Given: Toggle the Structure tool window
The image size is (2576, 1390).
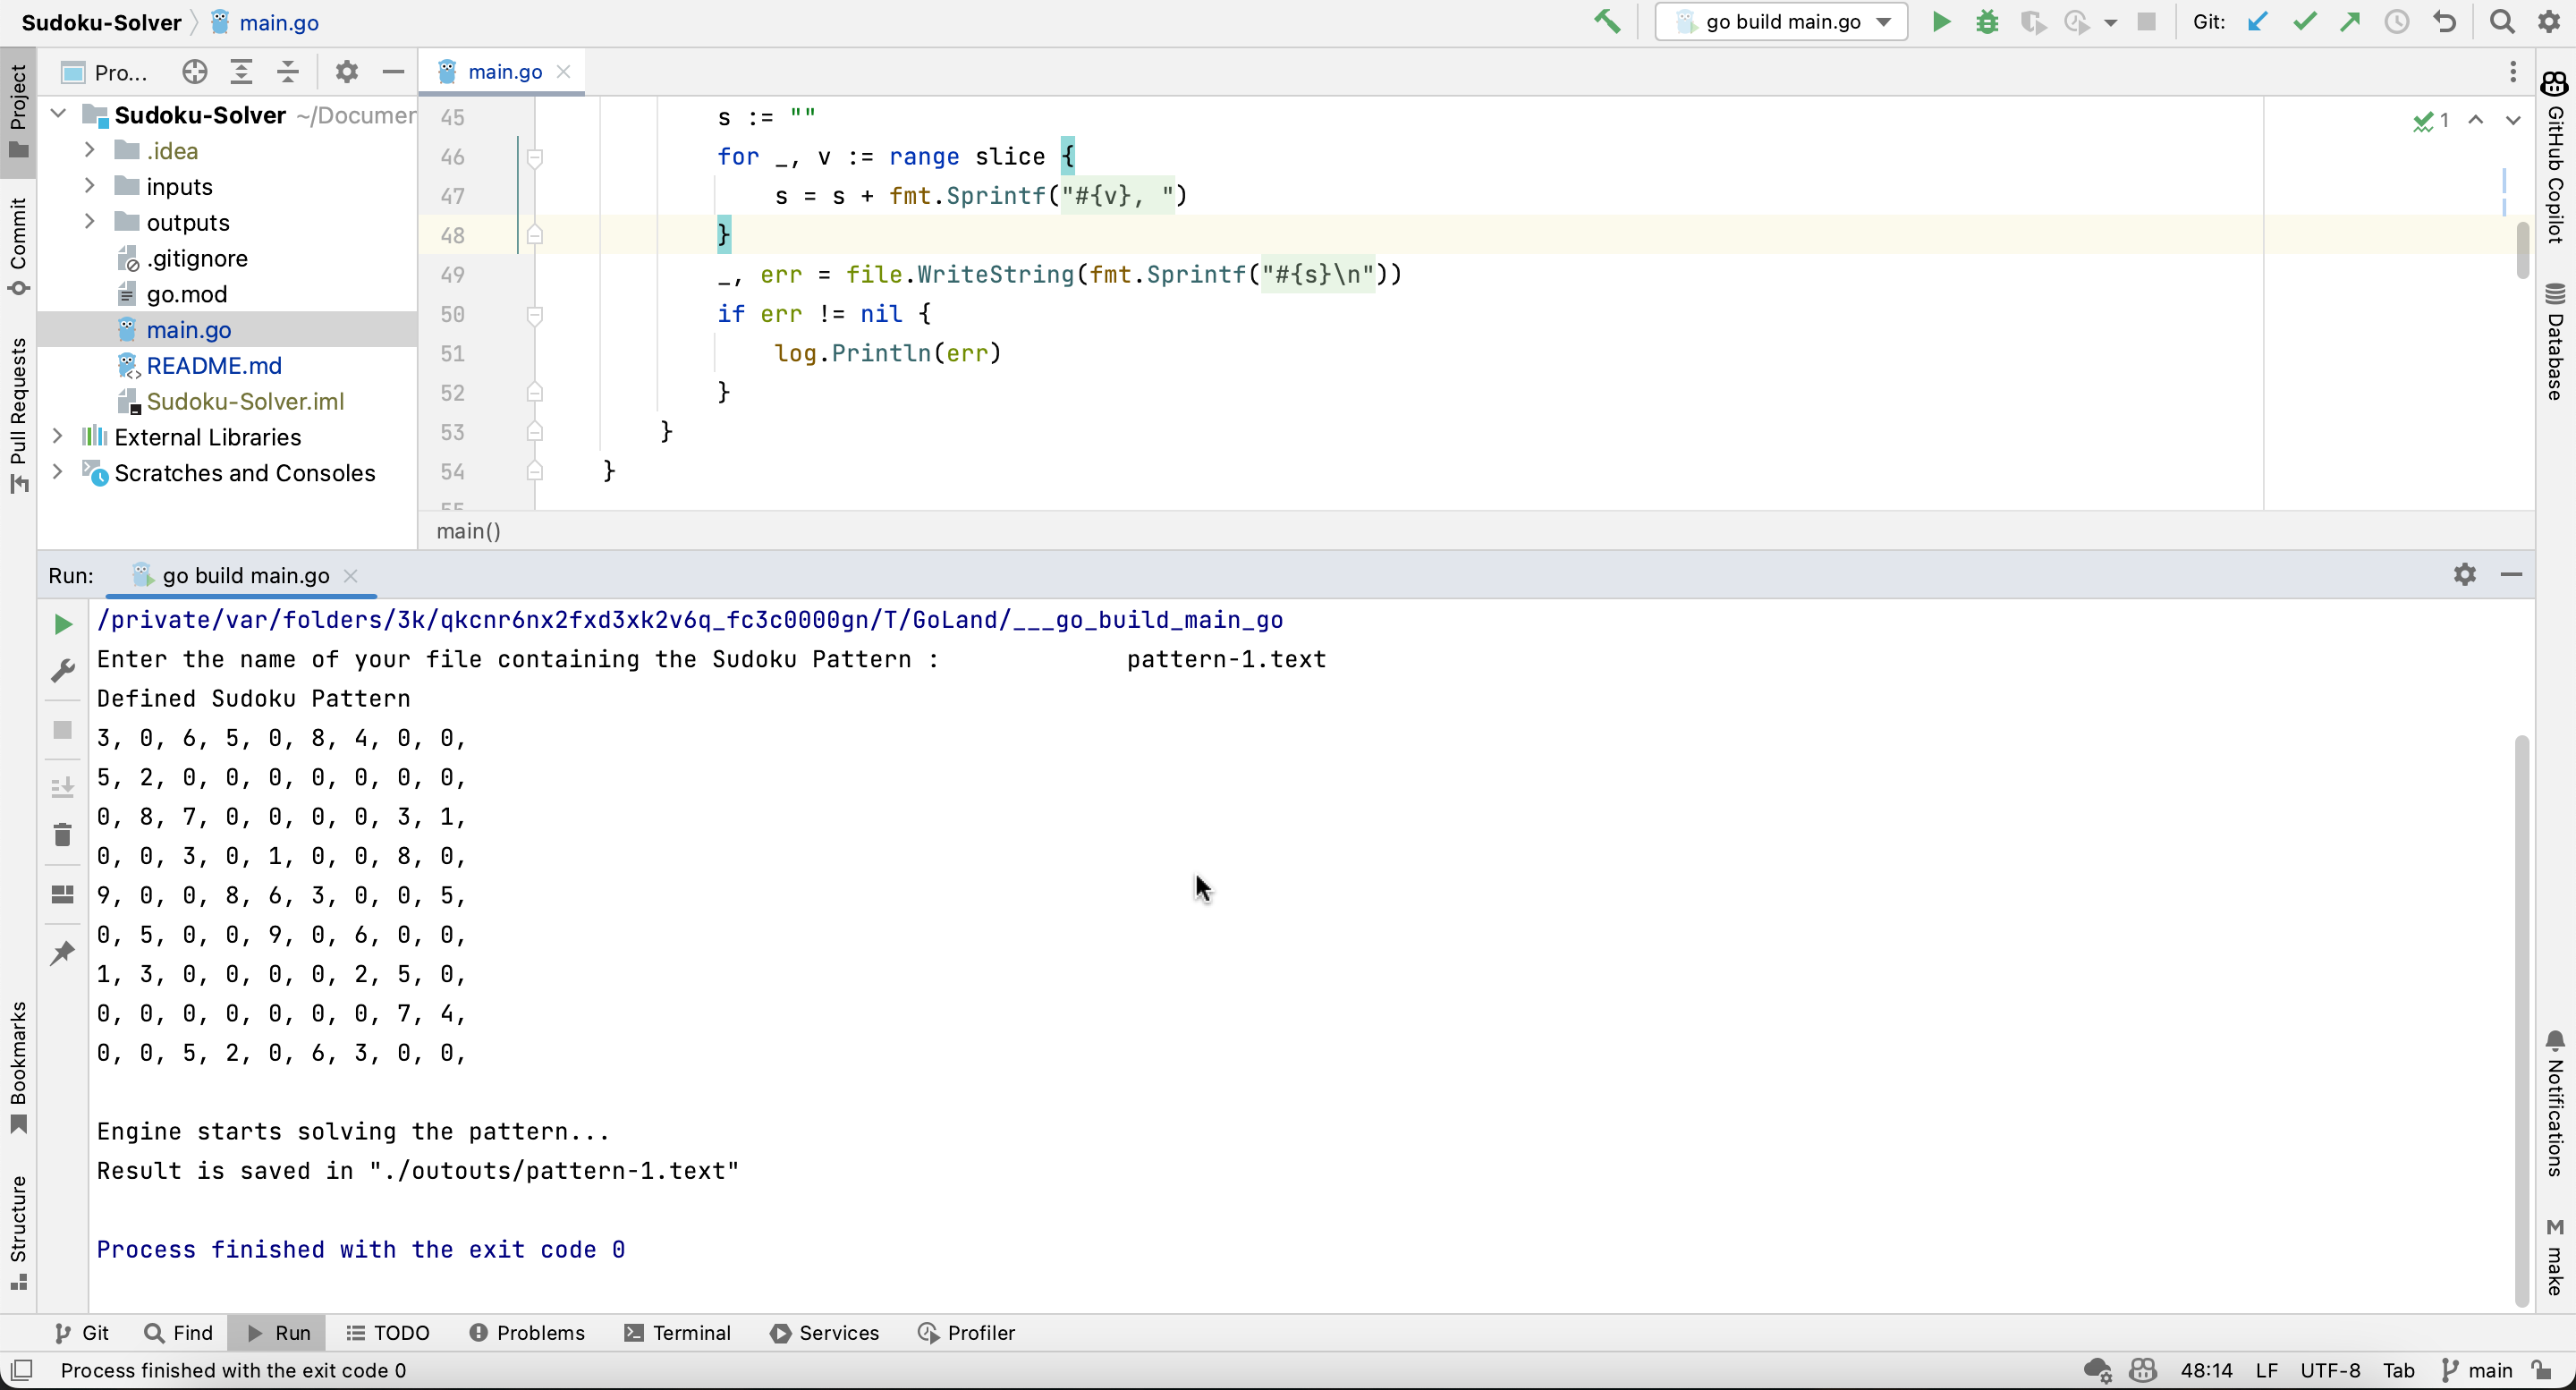Looking at the screenshot, I should pyautogui.click(x=18, y=1232).
